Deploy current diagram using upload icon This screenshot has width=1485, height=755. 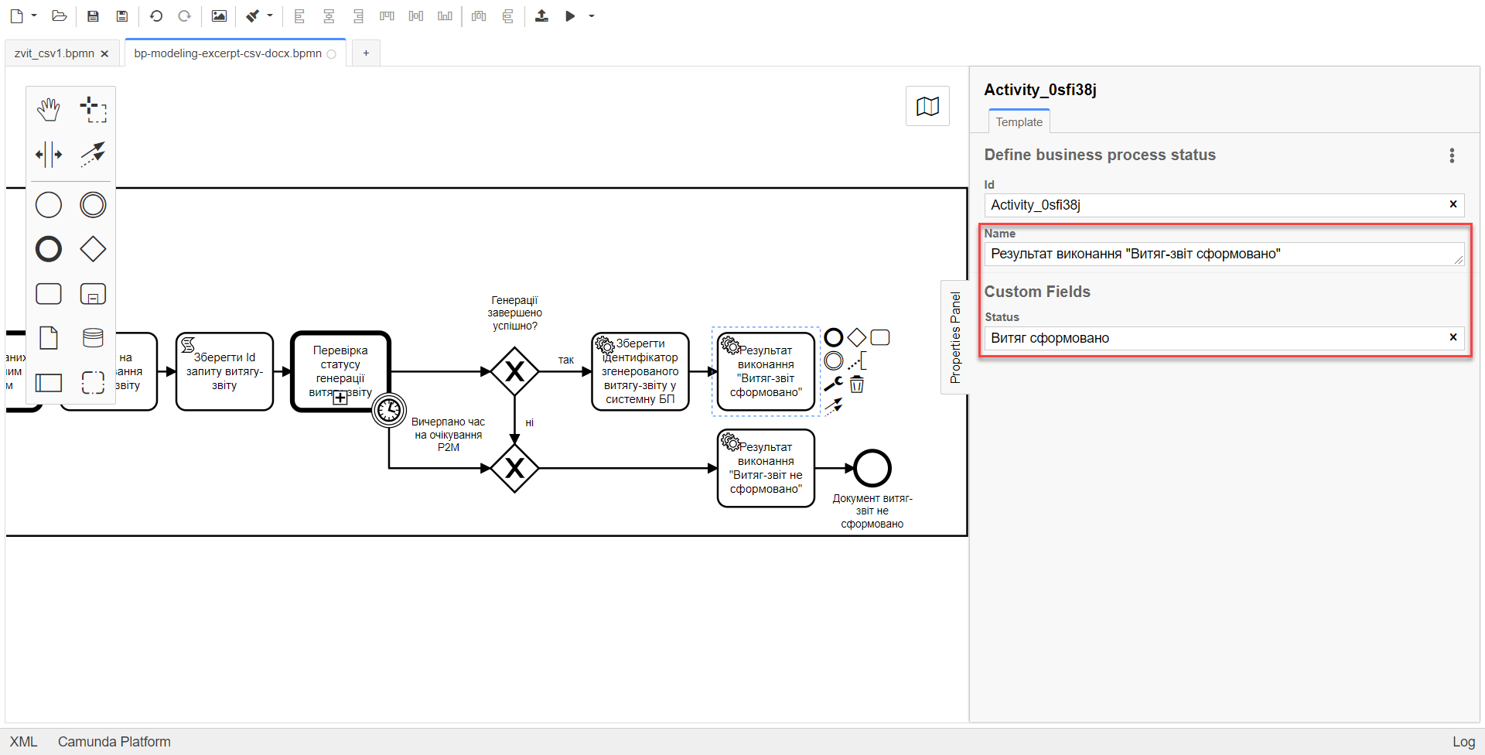click(541, 15)
